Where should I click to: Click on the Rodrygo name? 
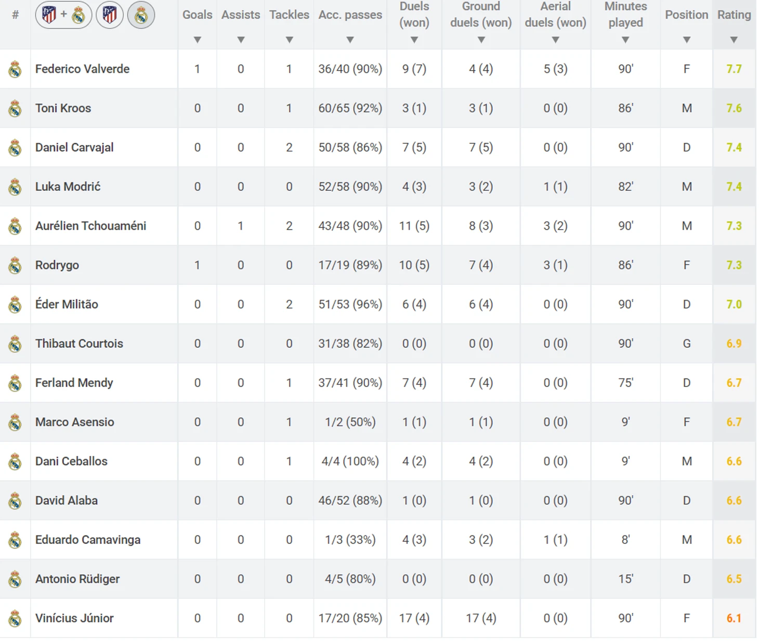click(57, 265)
